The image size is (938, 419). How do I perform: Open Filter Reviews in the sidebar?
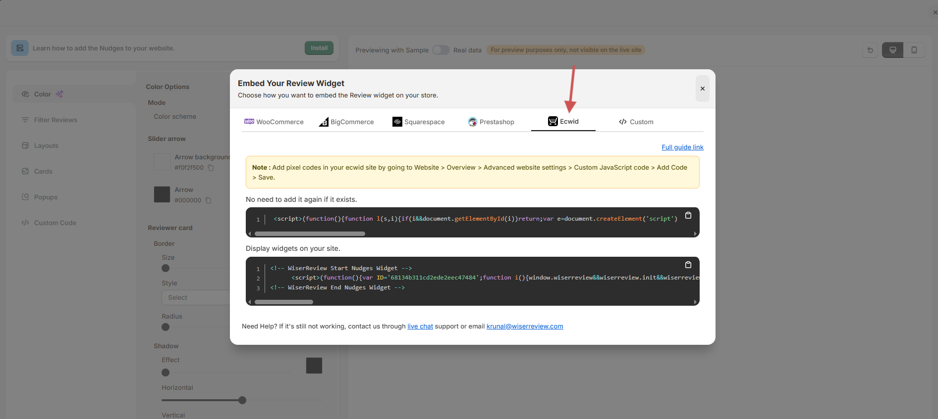[55, 120]
